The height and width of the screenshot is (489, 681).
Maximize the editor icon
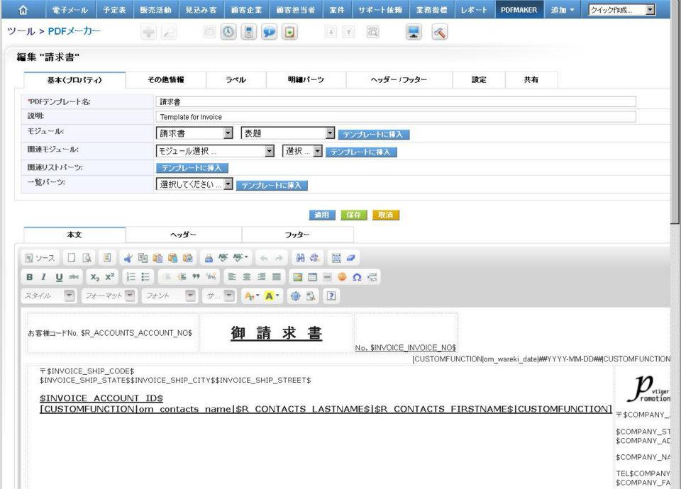[x=295, y=296]
